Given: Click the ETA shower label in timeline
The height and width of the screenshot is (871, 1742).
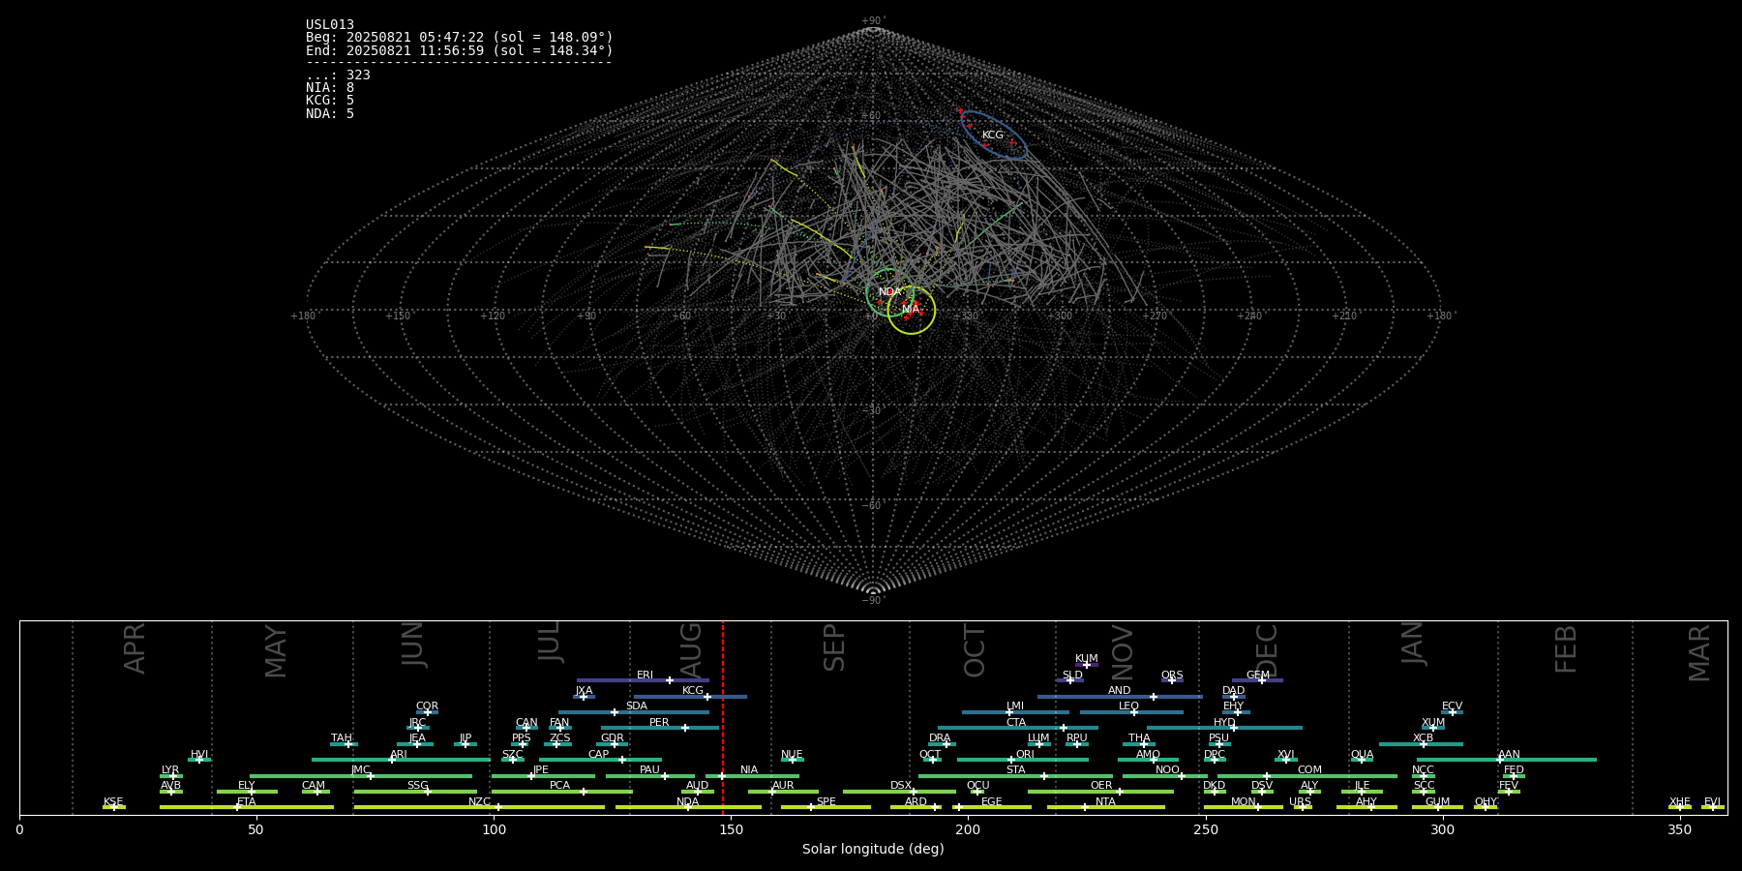Looking at the screenshot, I should [247, 802].
